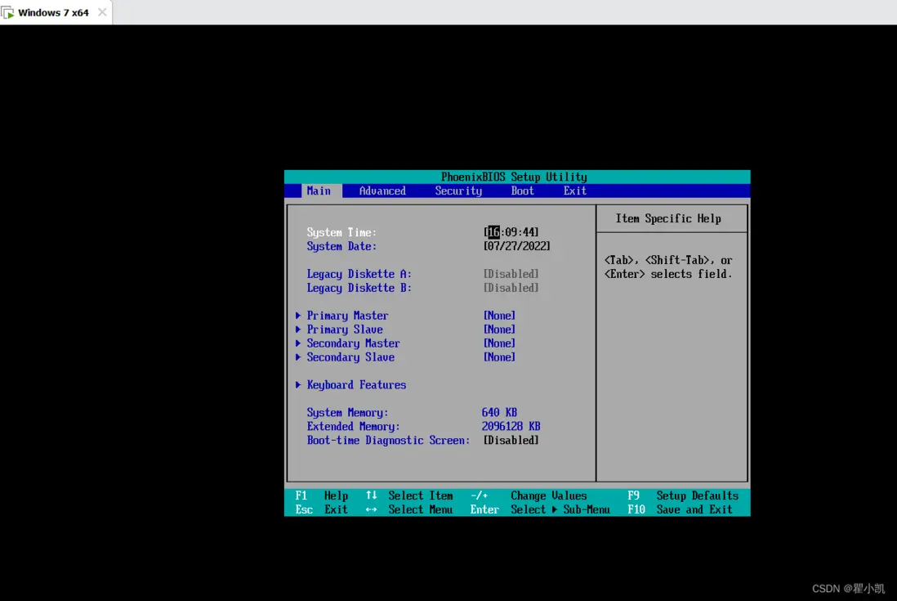Expand the Secondary Slave sub-menu arrow

pyautogui.click(x=298, y=357)
